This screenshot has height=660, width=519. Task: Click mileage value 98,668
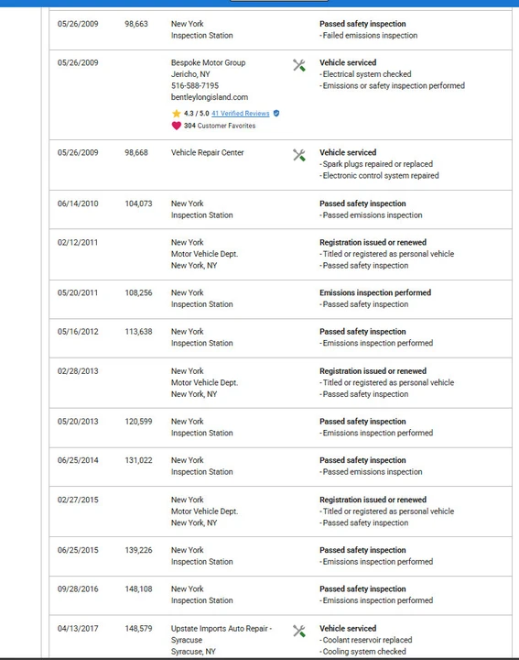point(136,153)
